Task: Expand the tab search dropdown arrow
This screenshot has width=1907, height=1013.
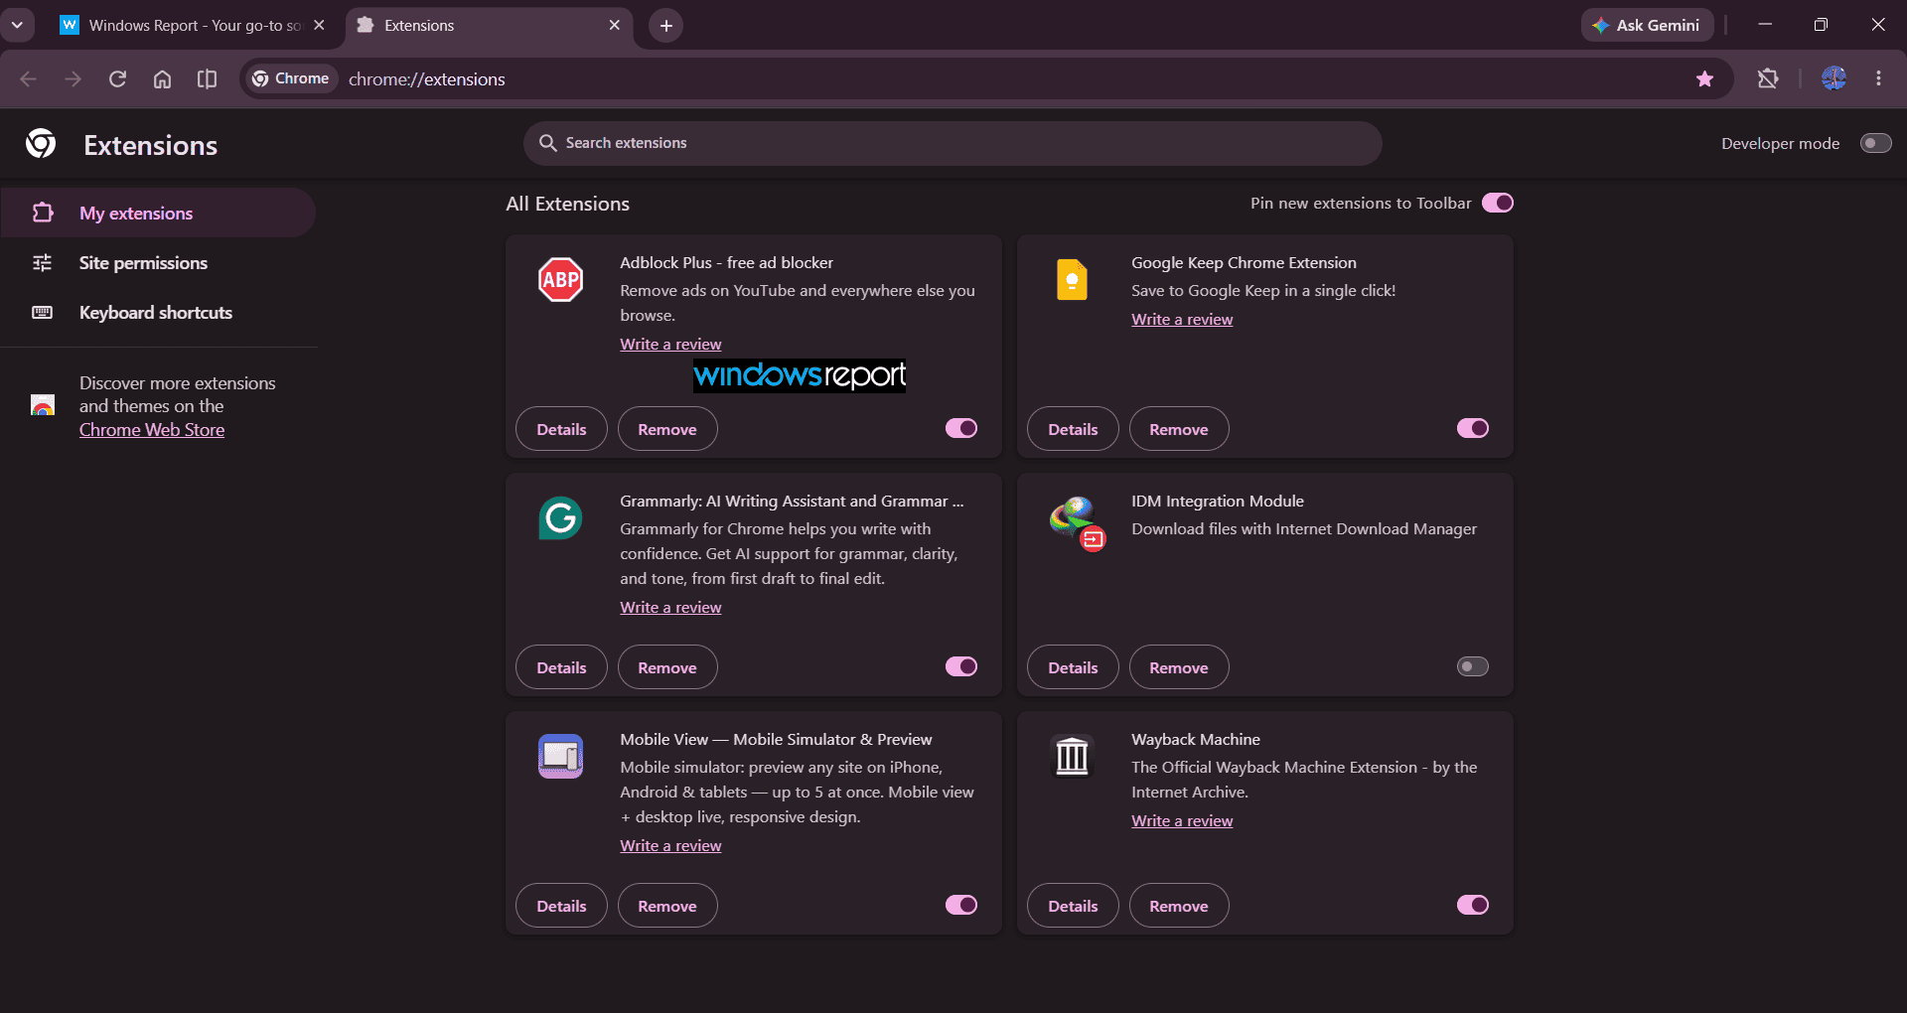Action: click(x=17, y=25)
